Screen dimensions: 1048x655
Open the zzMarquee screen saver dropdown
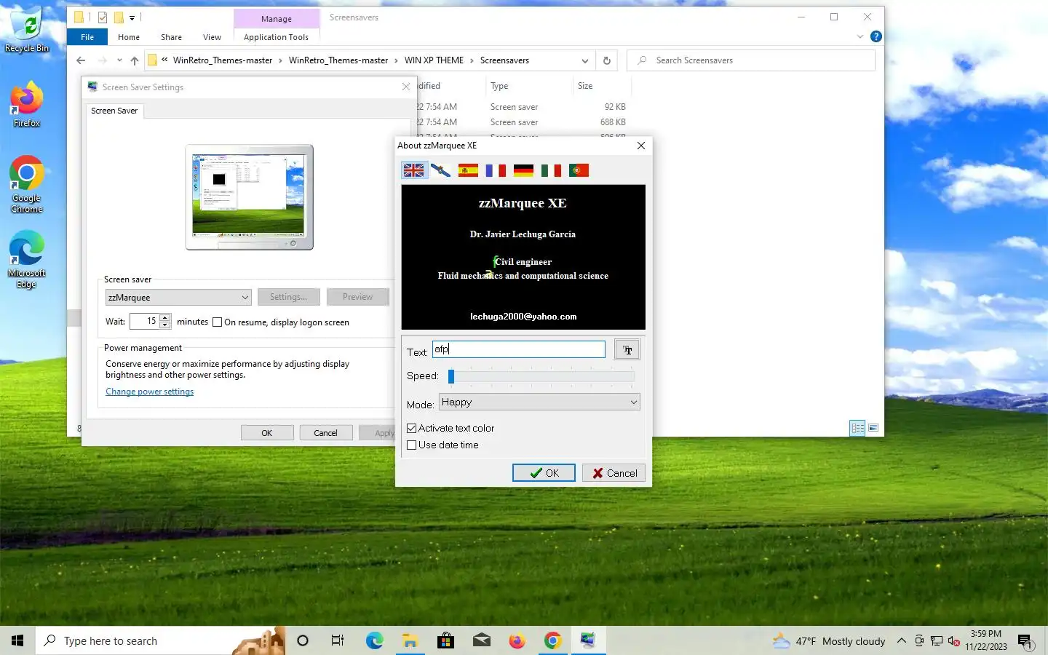pos(178,297)
